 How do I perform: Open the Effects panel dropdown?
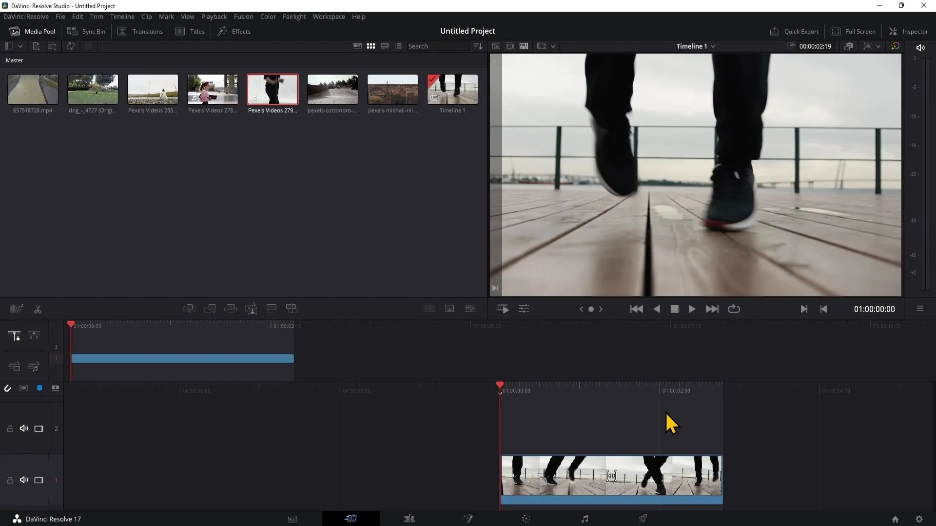coord(241,32)
